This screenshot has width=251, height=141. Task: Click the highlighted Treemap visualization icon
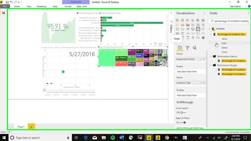pos(198,29)
